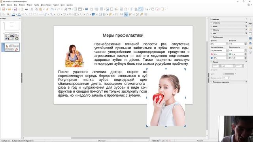This screenshot has height=142, width=253.
Task: Click the Insert Text Box icon
Action: [121, 9]
